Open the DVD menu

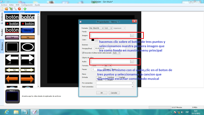click(x=18, y=5)
